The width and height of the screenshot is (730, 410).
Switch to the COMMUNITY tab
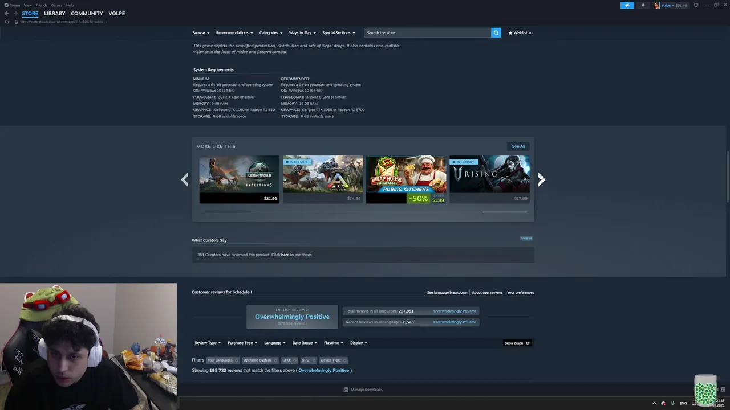pos(87,13)
